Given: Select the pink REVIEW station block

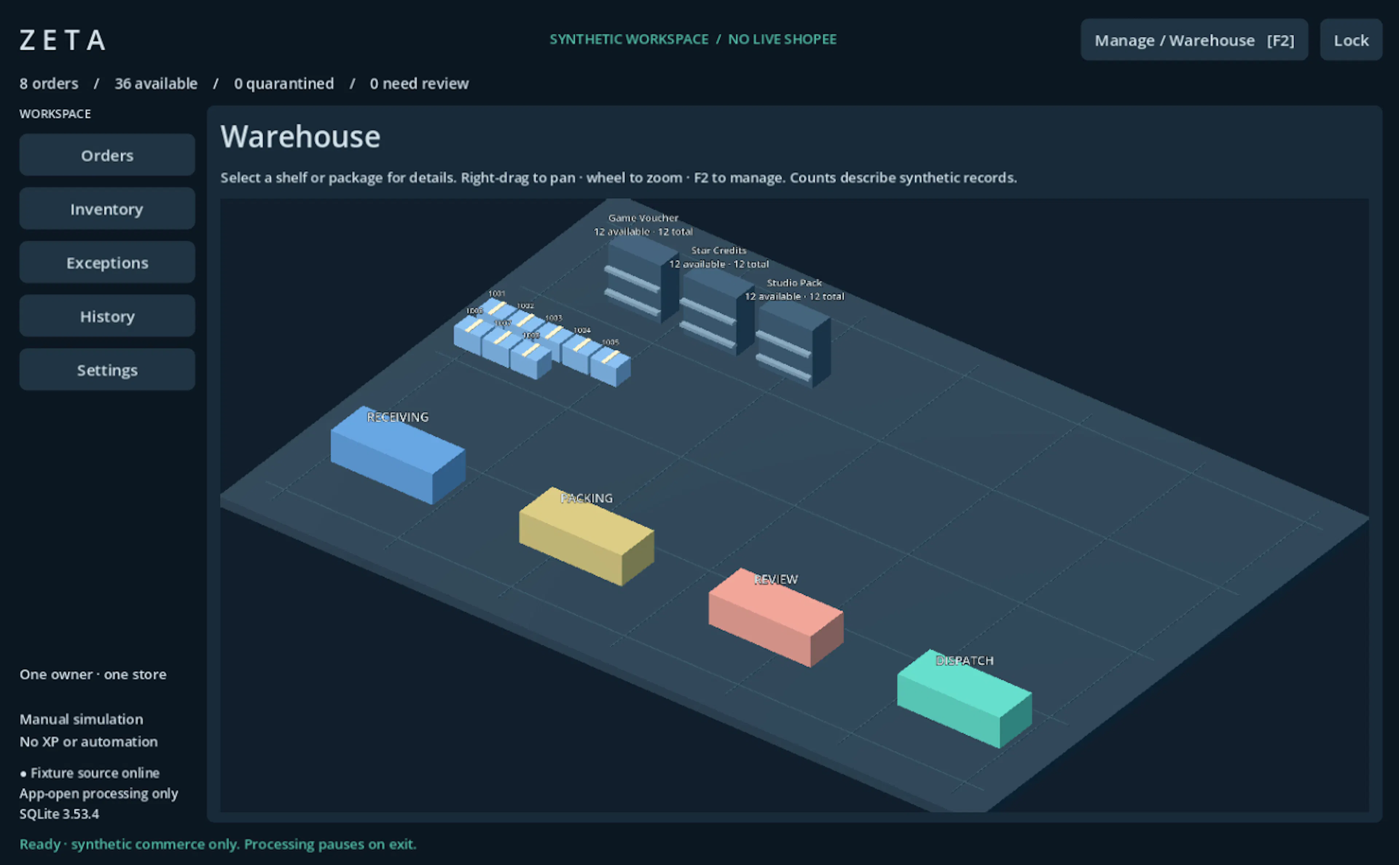Looking at the screenshot, I should point(776,619).
